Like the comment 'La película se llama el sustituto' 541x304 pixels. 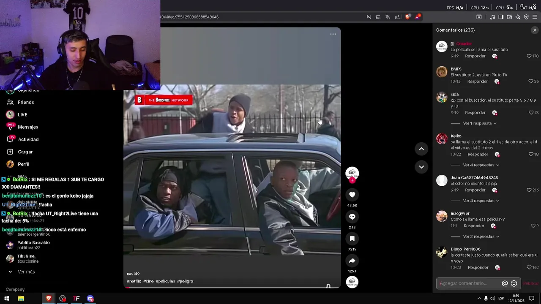[x=529, y=56]
